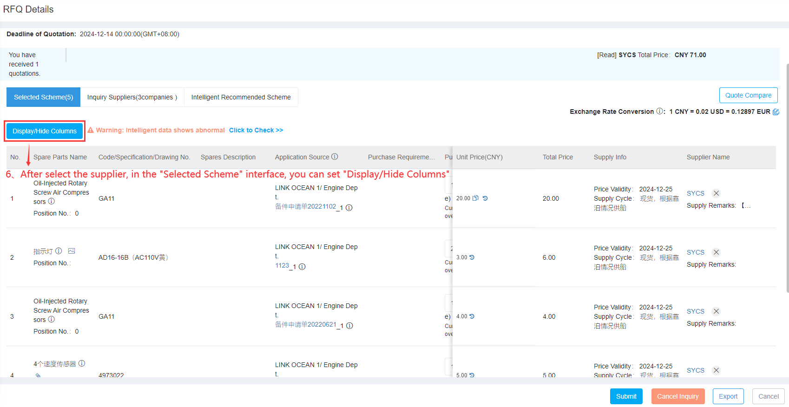Open Inquiry Suppliers(3companies) tab
Viewport: 789px width, 407px height.
[x=132, y=97]
